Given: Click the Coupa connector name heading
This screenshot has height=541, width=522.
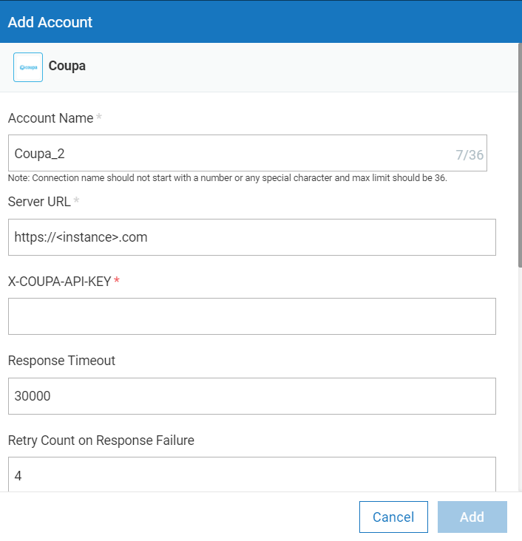Looking at the screenshot, I should [x=67, y=66].
